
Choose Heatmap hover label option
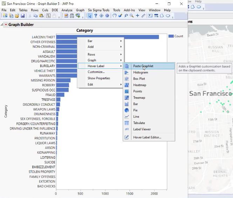149,85
